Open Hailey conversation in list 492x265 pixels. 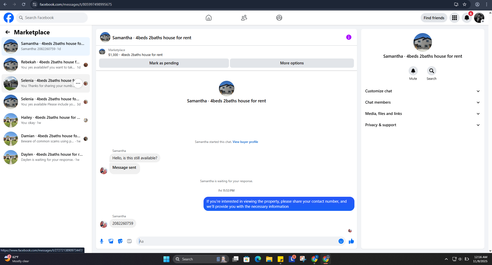pos(46,120)
